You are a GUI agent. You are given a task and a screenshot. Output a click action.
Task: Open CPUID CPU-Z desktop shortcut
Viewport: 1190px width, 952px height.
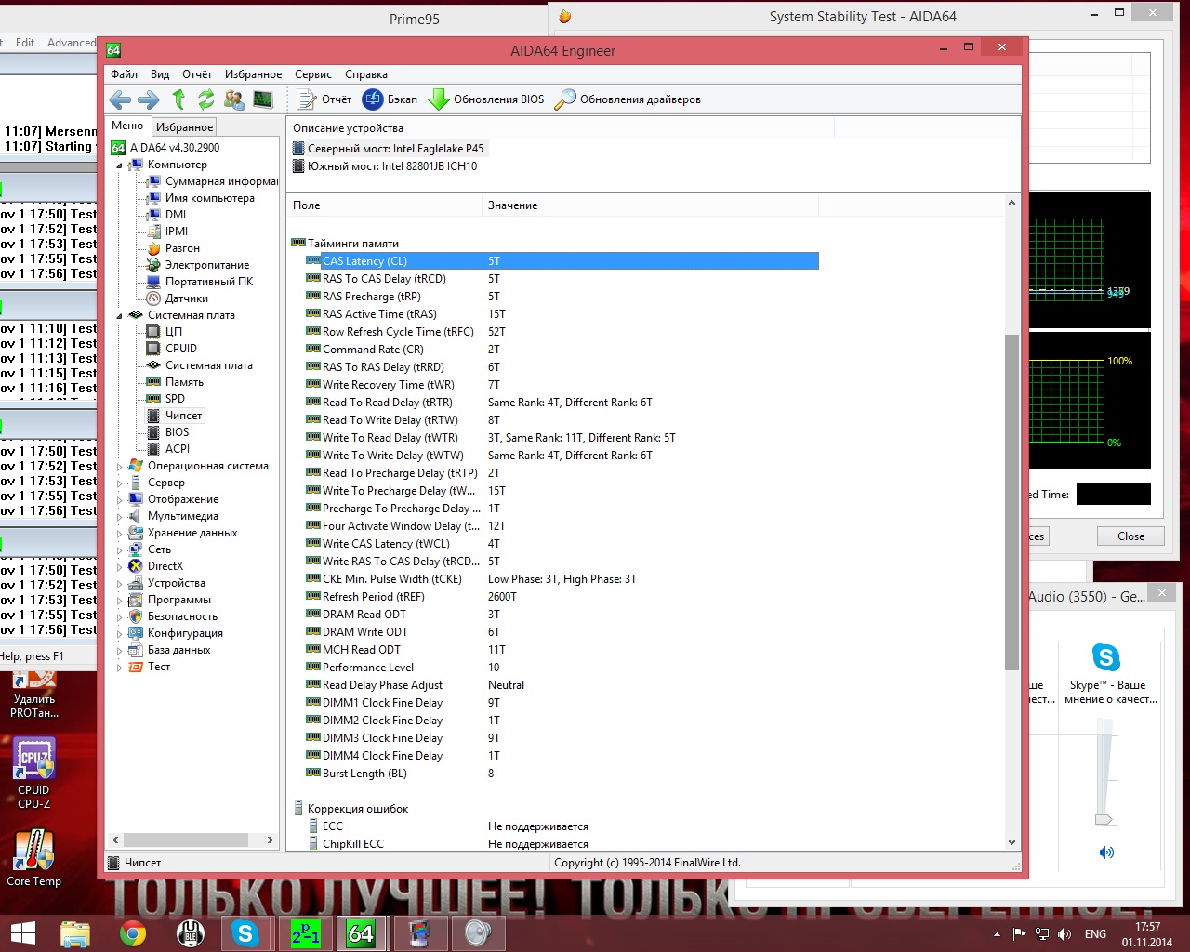(x=34, y=773)
